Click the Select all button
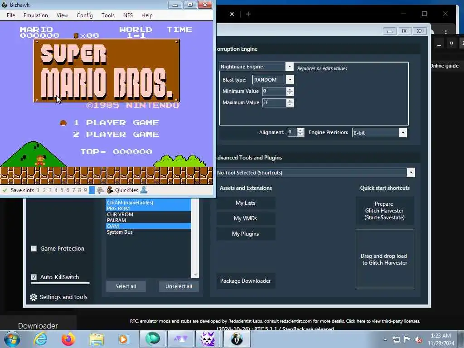The width and height of the screenshot is (464, 348). 126,286
